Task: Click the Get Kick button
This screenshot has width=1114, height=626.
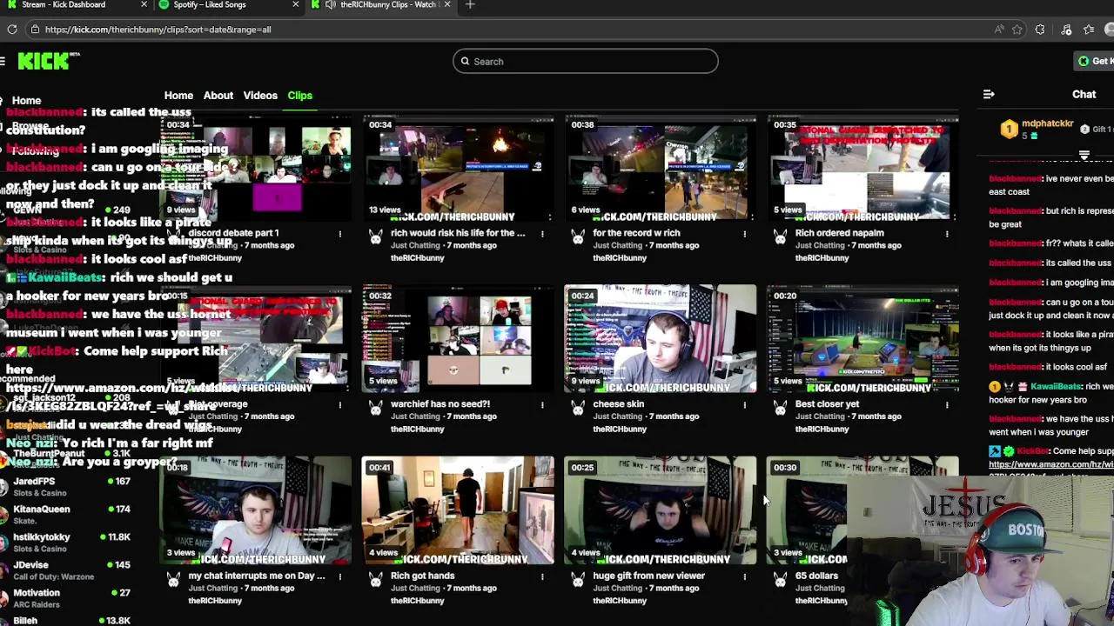Action: point(1095,61)
